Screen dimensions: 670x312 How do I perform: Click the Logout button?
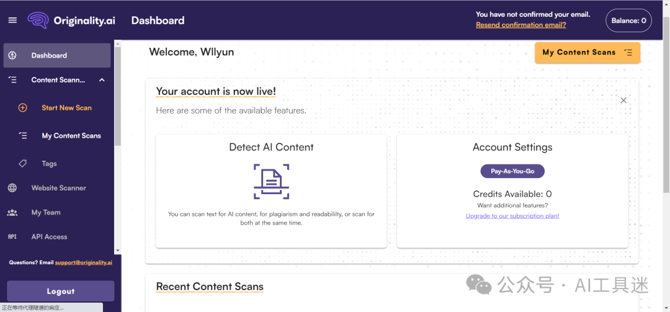point(61,291)
